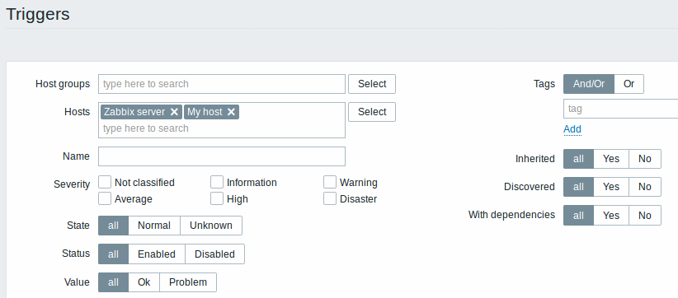678x298 pixels.
Task: Enable the Warning severity checkbox
Action: click(x=330, y=182)
